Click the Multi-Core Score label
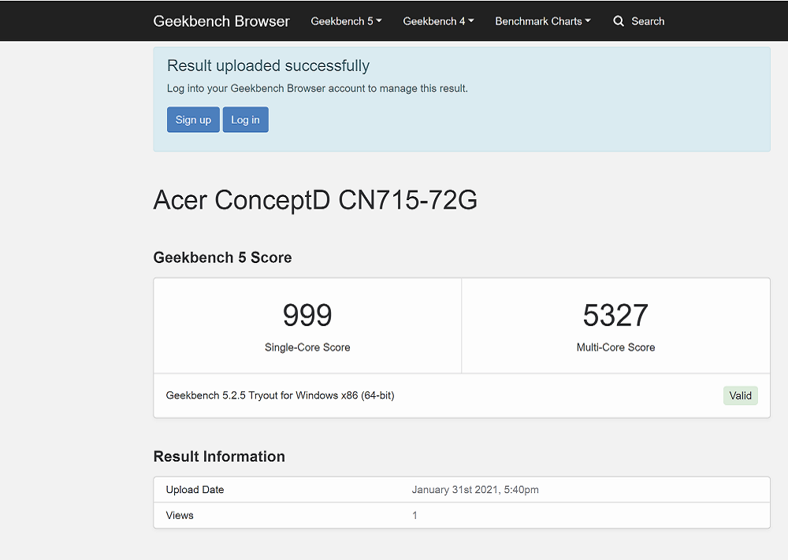The height and width of the screenshot is (560, 788). coord(615,347)
